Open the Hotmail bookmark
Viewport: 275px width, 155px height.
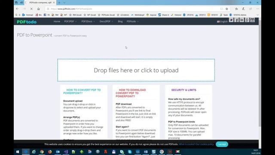point(27,15)
